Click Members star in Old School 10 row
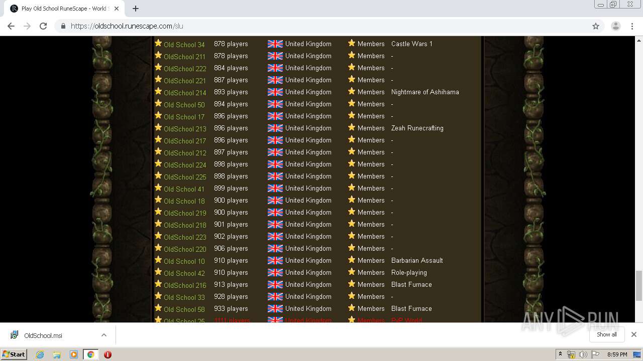 pyautogui.click(x=352, y=260)
